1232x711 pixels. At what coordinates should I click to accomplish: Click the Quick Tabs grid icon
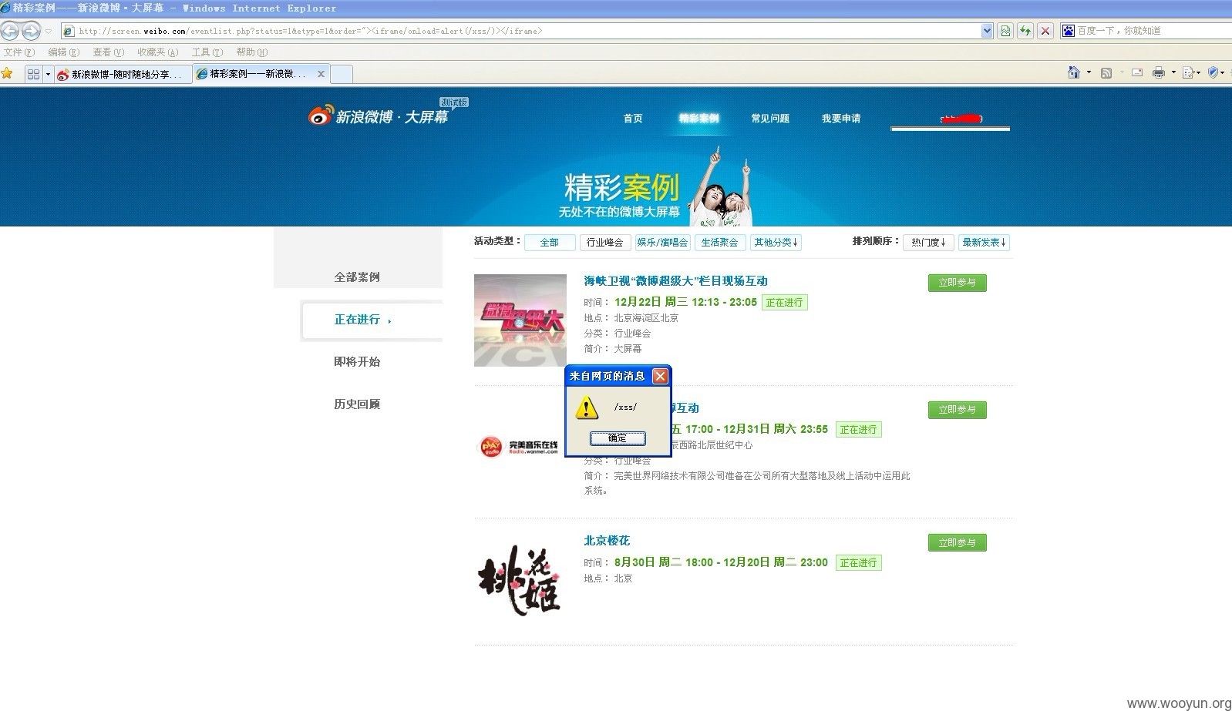[x=33, y=74]
